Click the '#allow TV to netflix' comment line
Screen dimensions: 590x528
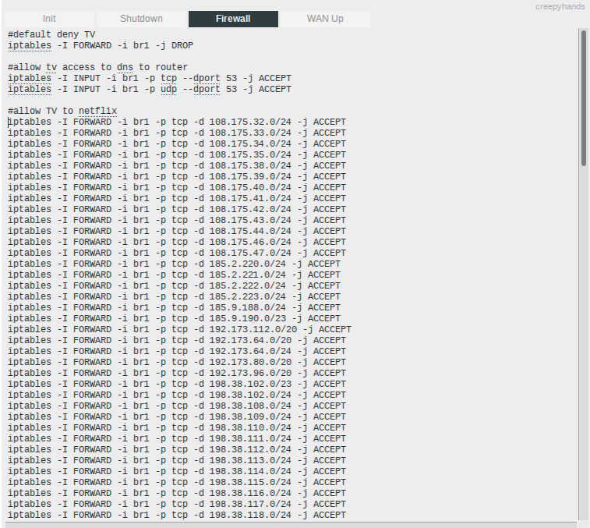pos(62,112)
